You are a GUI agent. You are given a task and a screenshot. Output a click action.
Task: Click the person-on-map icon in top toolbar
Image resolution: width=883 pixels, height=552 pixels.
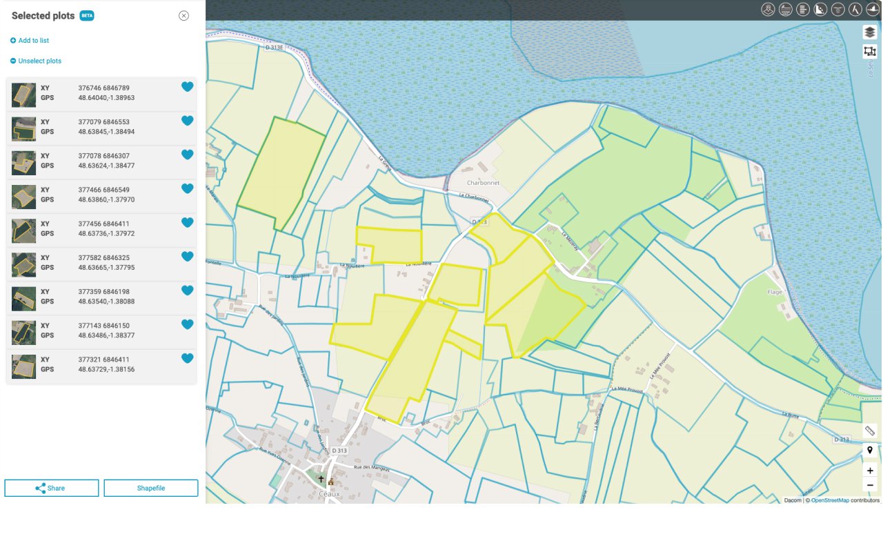[768, 9]
